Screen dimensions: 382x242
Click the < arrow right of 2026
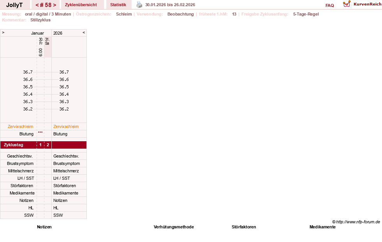click(x=84, y=32)
